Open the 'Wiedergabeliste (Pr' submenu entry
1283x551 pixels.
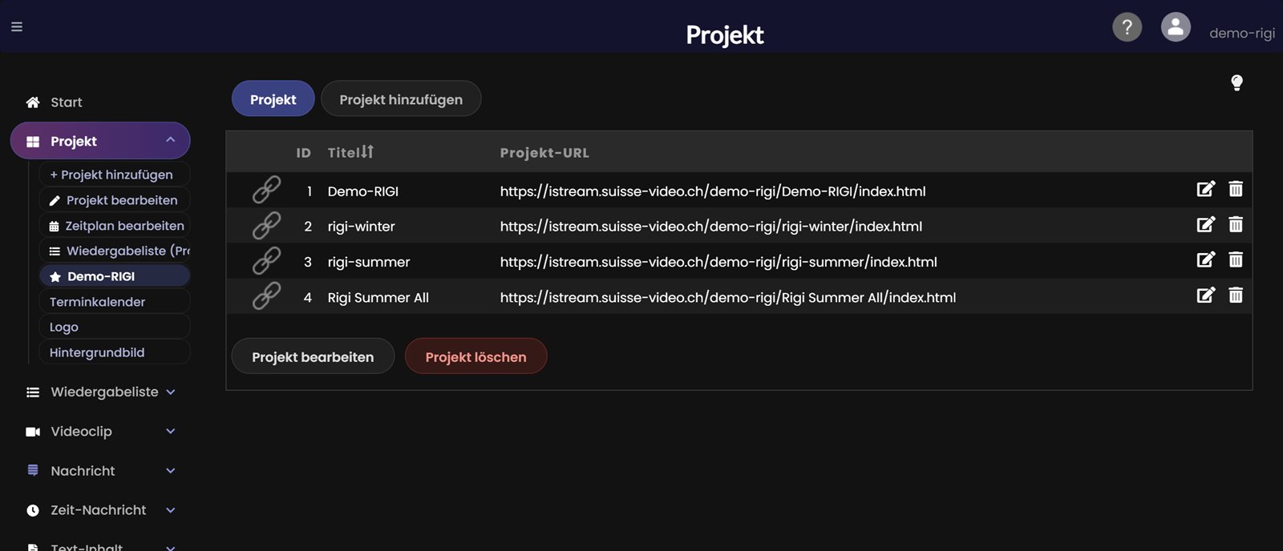(x=115, y=251)
